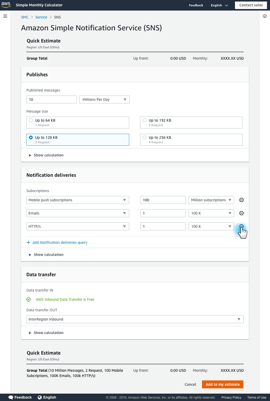Open the English language dropdown in header

(219, 5)
